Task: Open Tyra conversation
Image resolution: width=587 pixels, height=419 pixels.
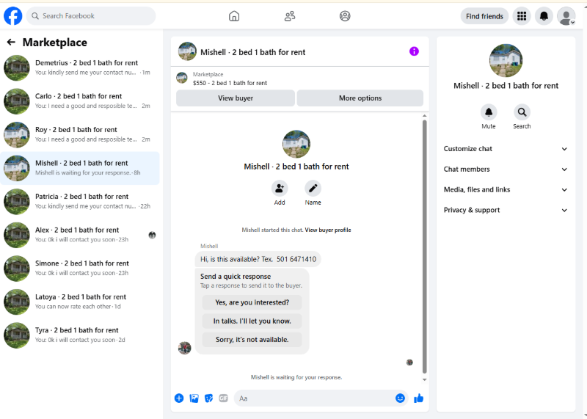Action: click(x=80, y=335)
